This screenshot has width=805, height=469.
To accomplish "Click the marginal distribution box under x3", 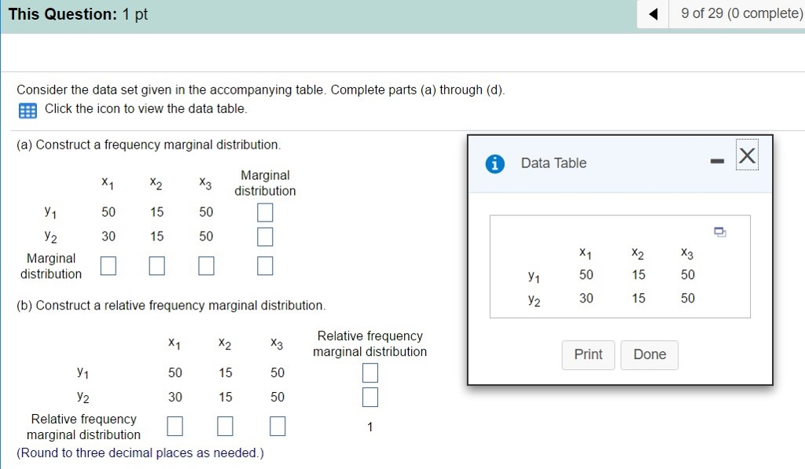I will [x=206, y=266].
